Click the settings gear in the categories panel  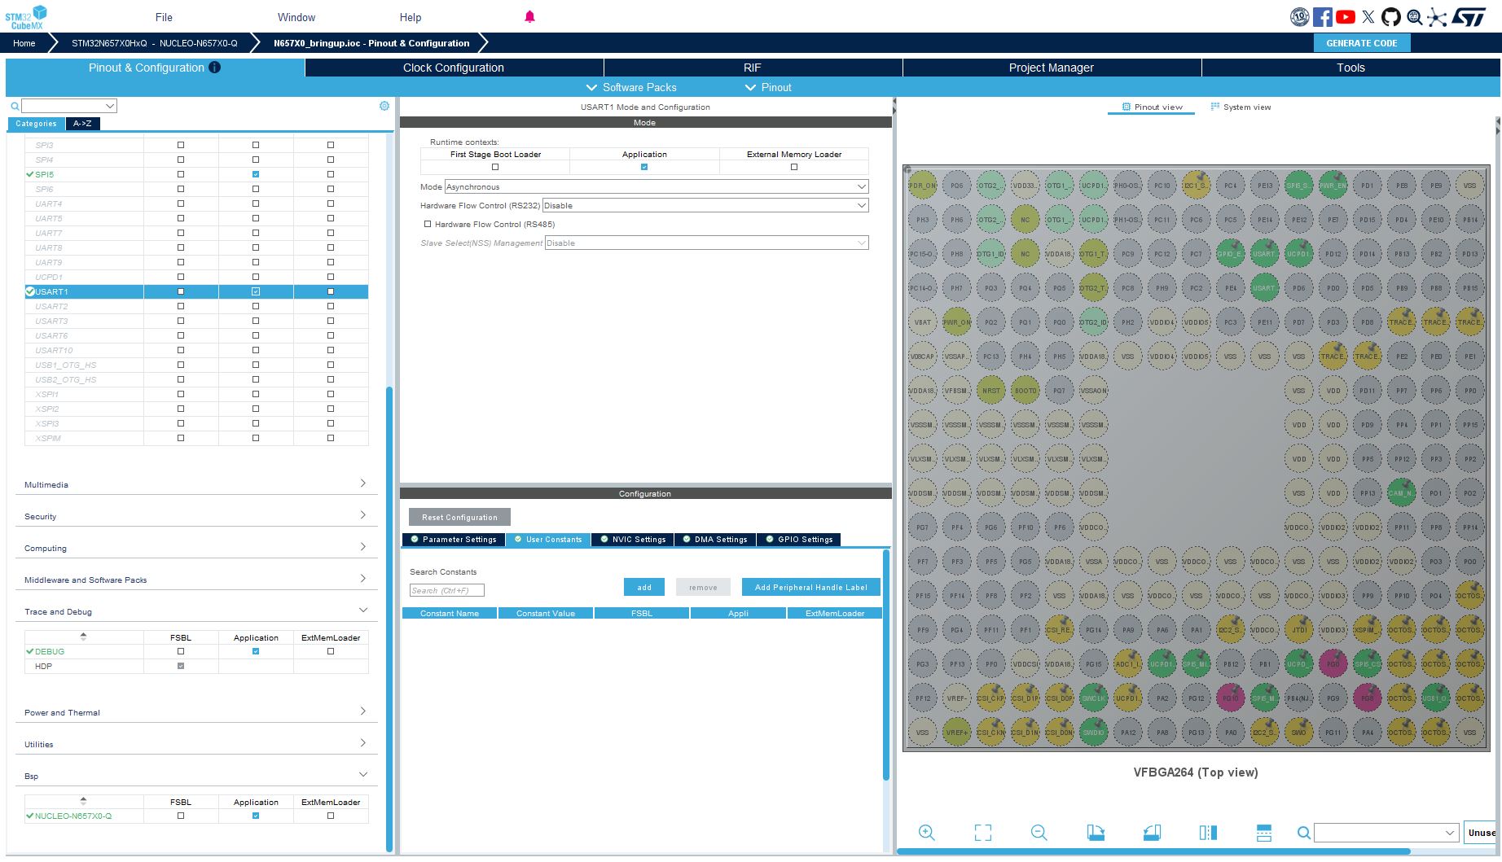[384, 106]
